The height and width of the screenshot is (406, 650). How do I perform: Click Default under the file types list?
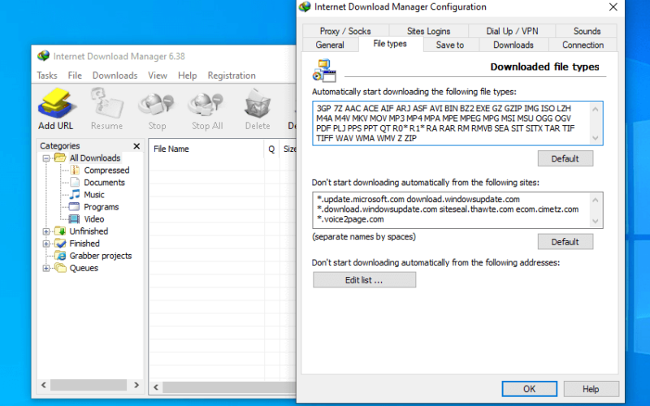[x=565, y=158]
